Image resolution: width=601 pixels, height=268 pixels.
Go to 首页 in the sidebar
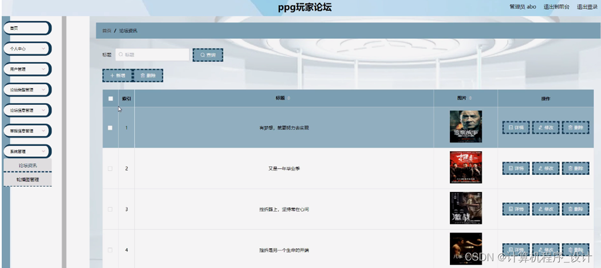point(27,28)
